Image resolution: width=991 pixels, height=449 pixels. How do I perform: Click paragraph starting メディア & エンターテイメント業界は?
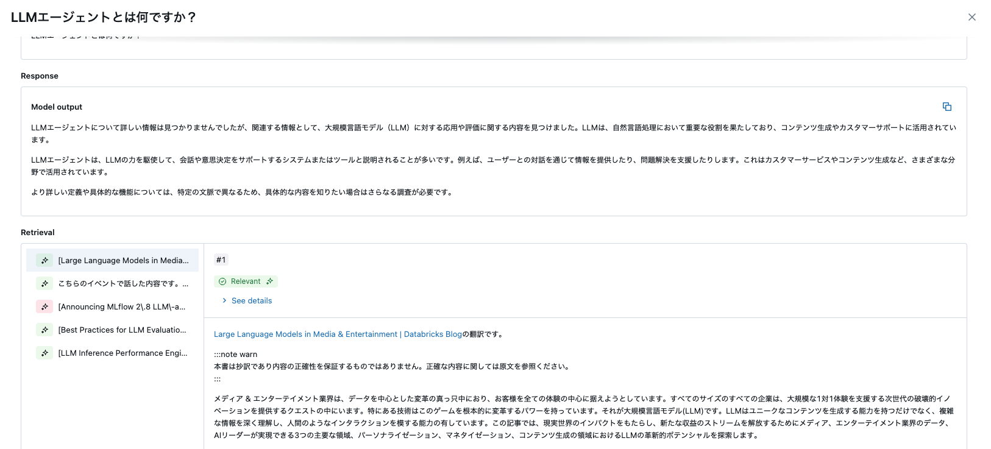tap(584, 417)
